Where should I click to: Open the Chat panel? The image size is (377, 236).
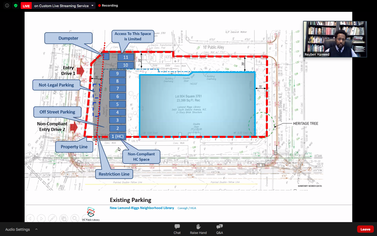177,229
